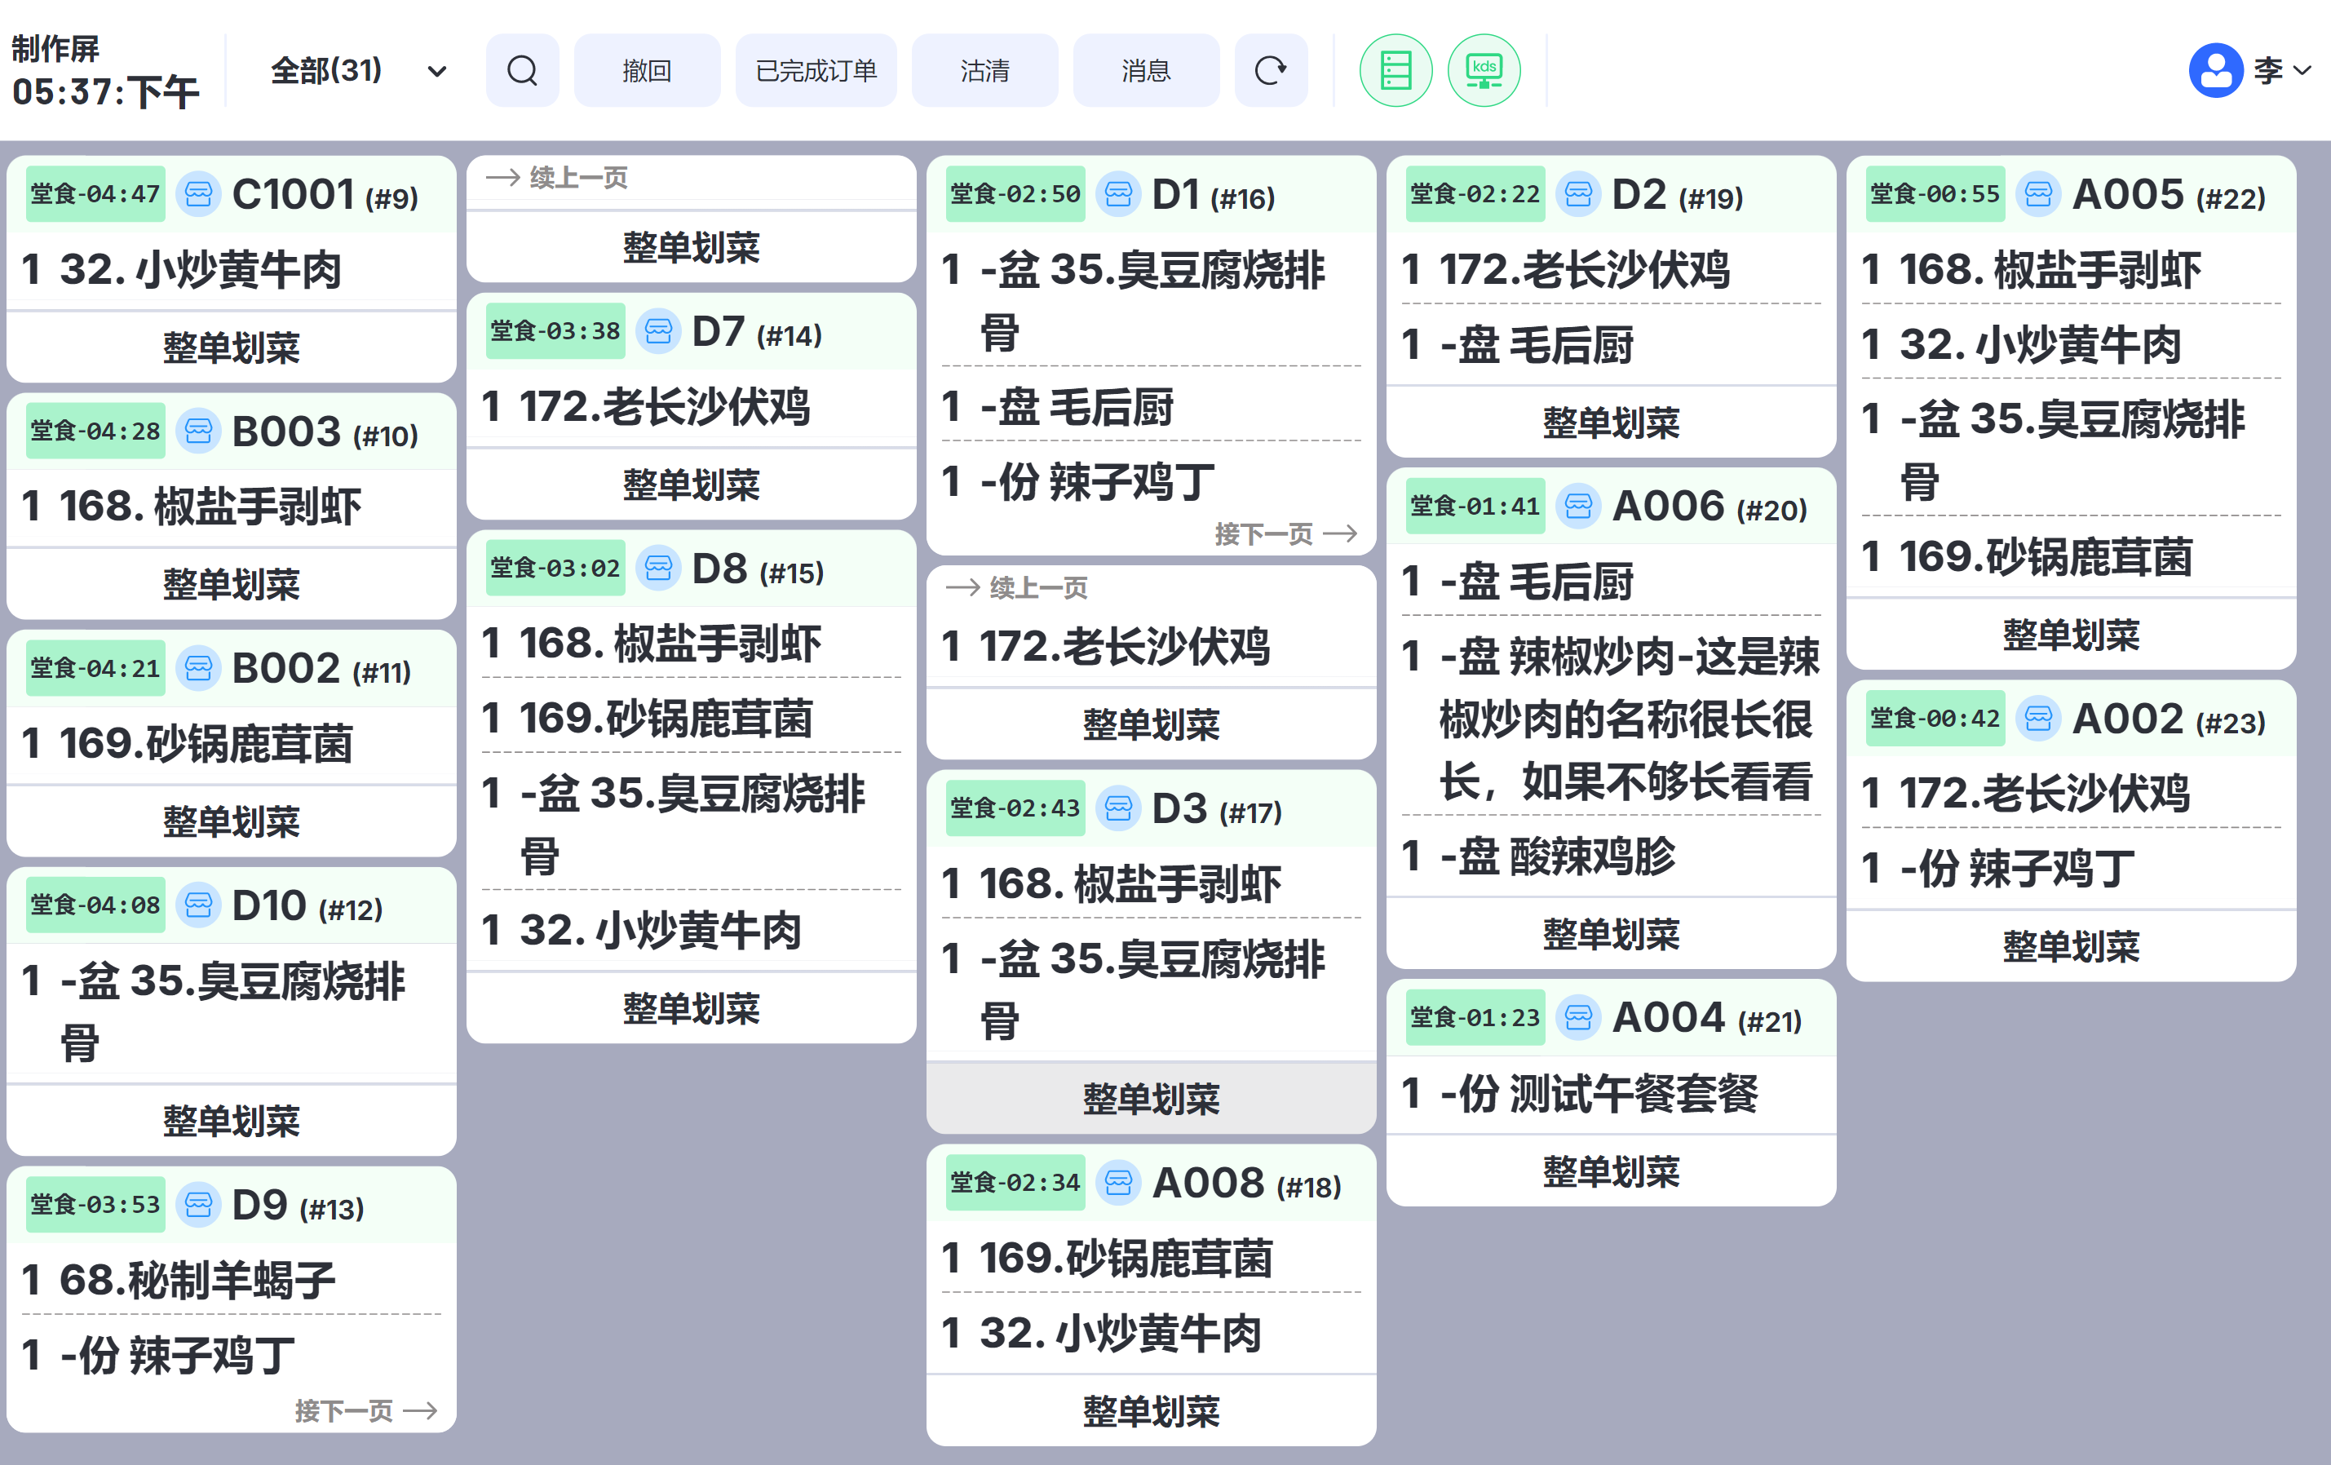Click the green KDS monitor icon
This screenshot has width=2331, height=1465.
pos(1483,71)
